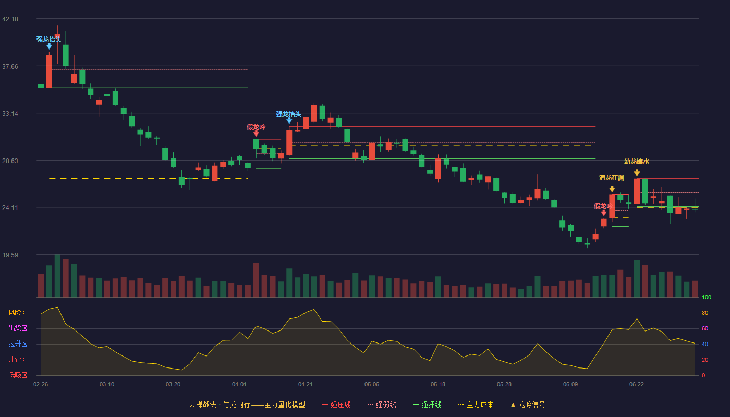Click the 假龙吟 label near 06-09
Viewport: 730px width, 417px height.
pos(604,206)
